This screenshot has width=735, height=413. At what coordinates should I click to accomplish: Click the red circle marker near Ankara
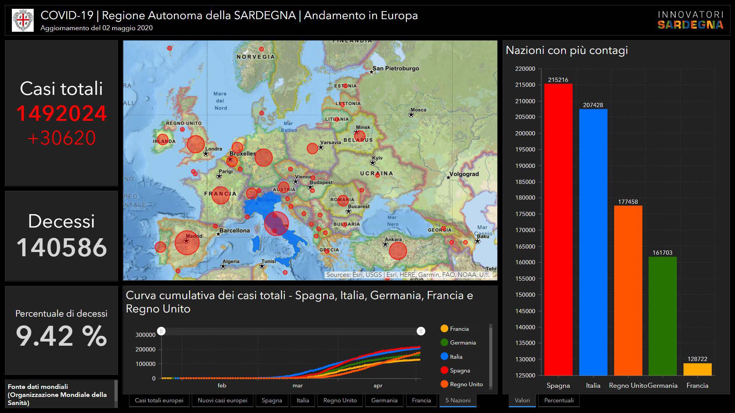click(x=398, y=251)
